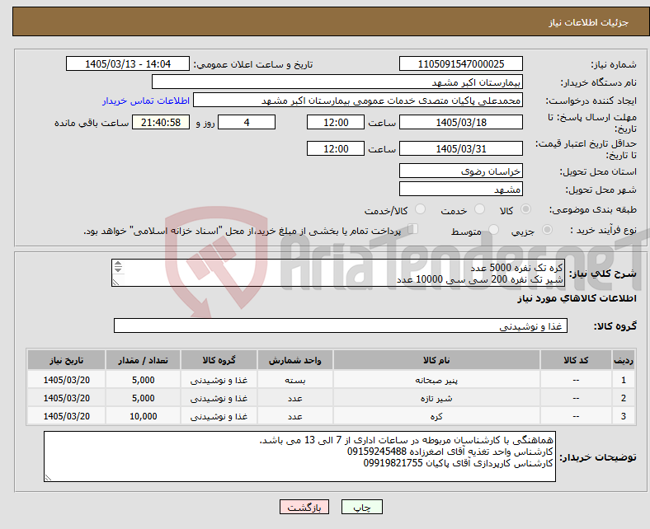Image resolution: width=650 pixels, height=529 pixels.
Task: Click the واحد شمارش column header
Action: click(x=294, y=360)
